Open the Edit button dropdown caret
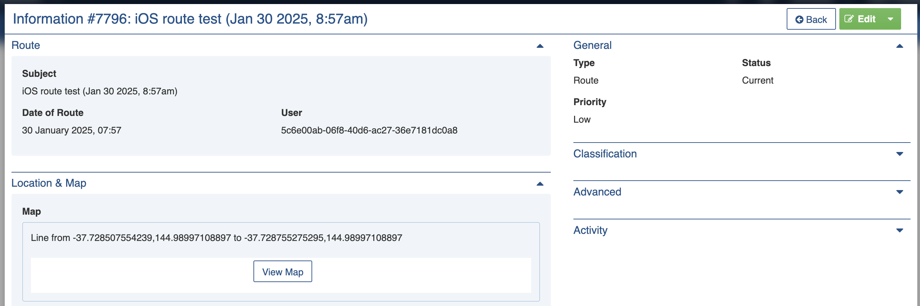Viewport: 920px width, 306px height. 890,19
